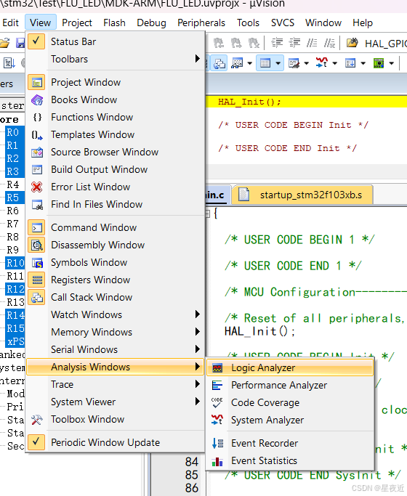Screen dimensions: 407x496
Task: Open the Help menu
Action: tap(363, 23)
